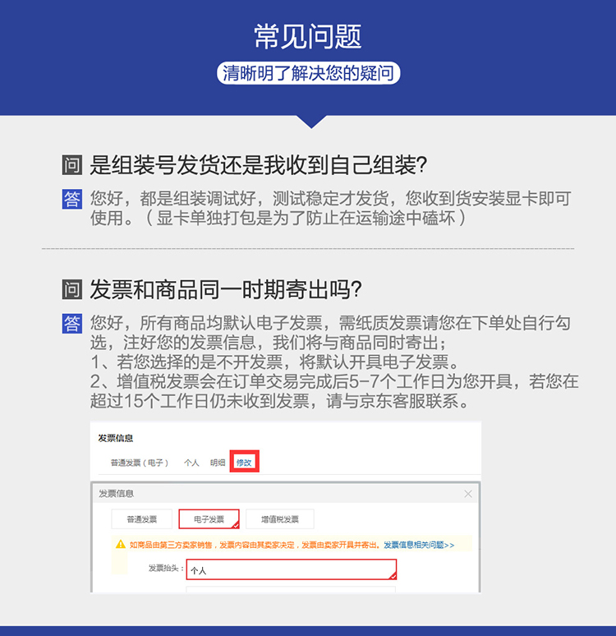Viewport: 616px width, 636px height.
Task: Click the downward pointer below the blue header
Action: [x=311, y=122]
